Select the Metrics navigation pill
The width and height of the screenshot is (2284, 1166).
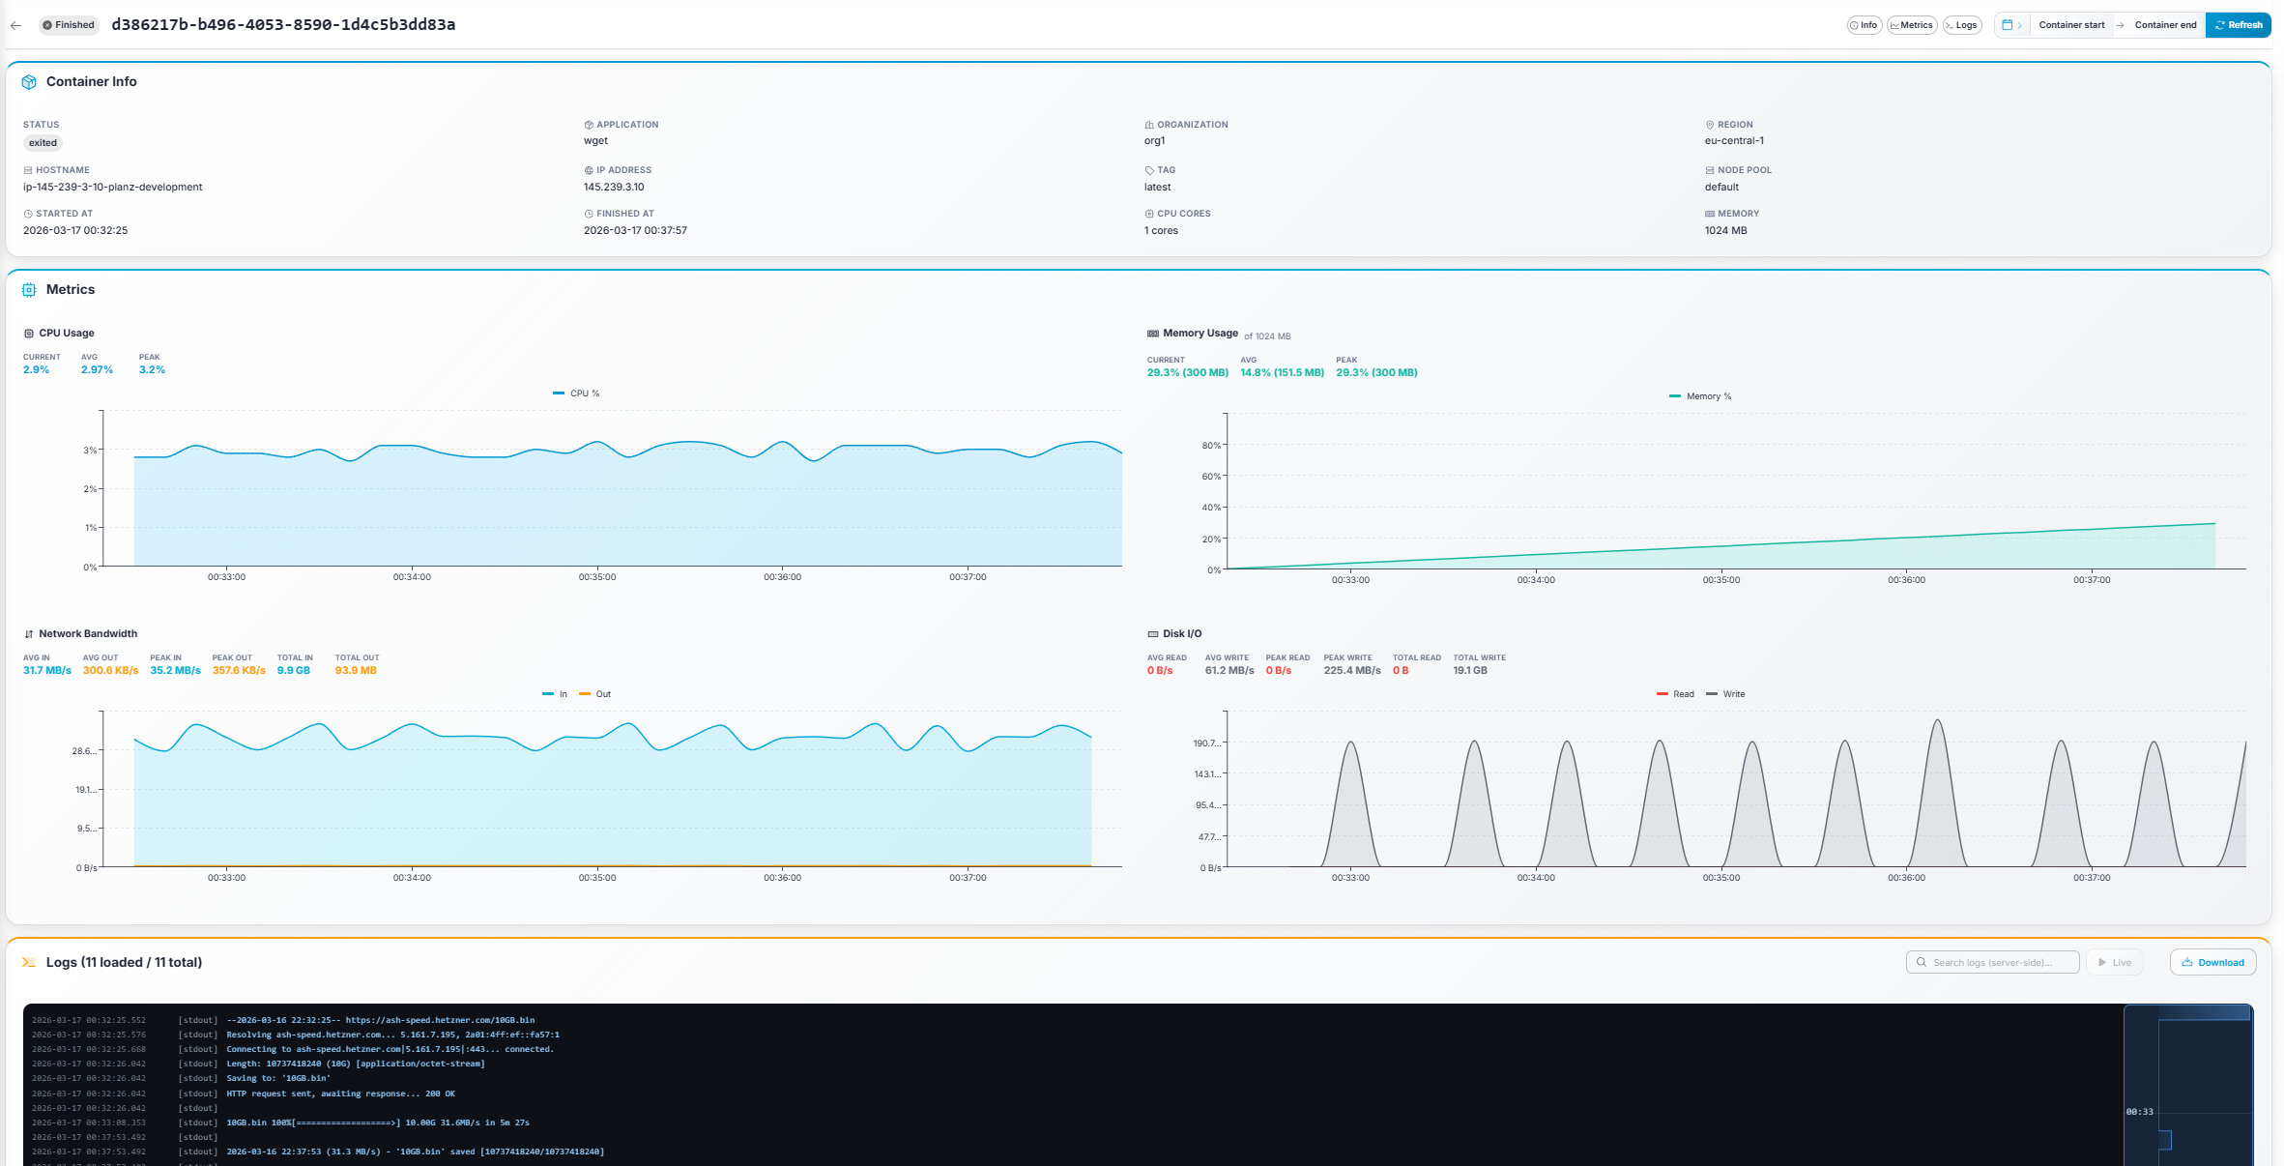click(x=1912, y=24)
